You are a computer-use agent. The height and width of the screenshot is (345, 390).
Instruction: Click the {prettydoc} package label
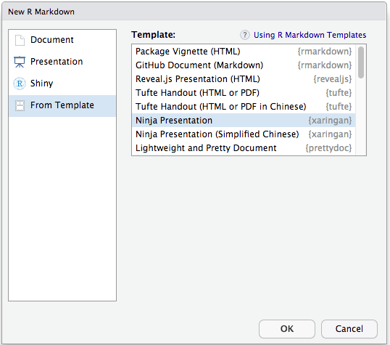328,148
